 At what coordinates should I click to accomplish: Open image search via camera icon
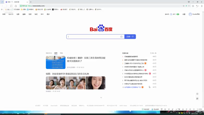pos(121,37)
